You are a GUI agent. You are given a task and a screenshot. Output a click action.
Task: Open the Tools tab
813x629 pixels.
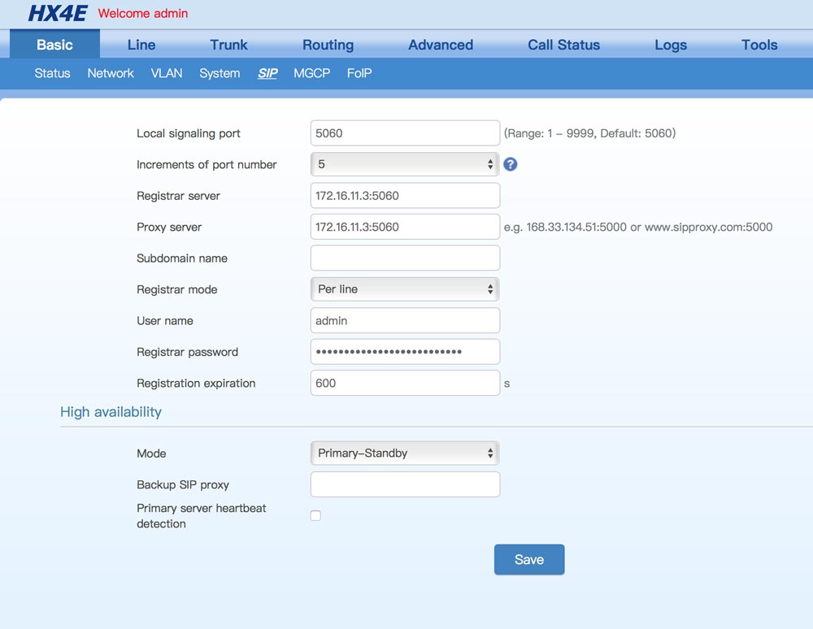(x=759, y=45)
